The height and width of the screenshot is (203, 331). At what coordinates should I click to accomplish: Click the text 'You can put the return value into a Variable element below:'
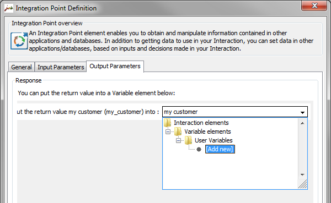[x=97, y=93]
